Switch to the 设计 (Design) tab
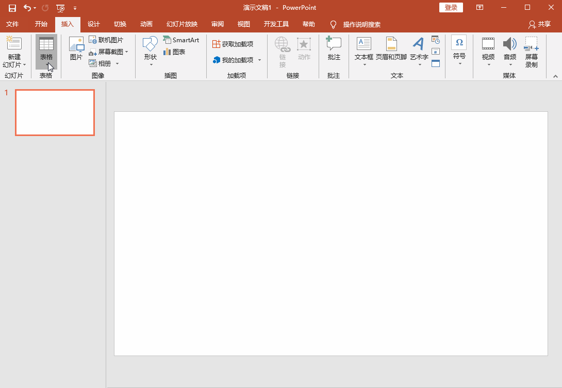Screen dimensions: 562x388 (93, 24)
